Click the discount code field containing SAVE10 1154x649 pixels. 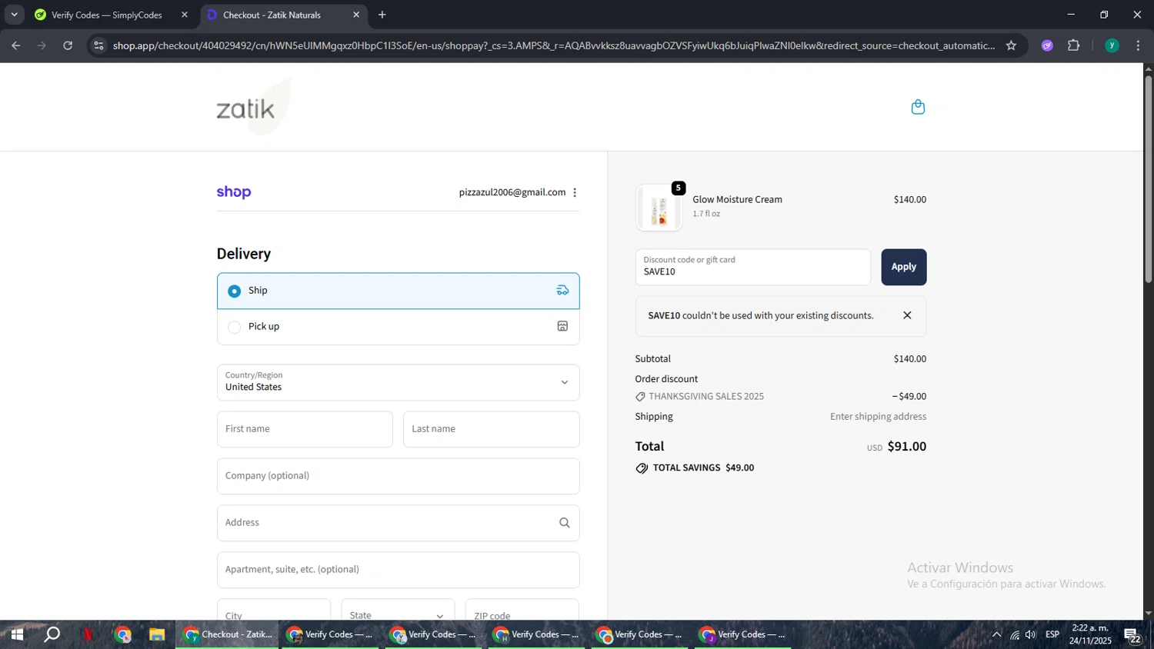(x=752, y=267)
